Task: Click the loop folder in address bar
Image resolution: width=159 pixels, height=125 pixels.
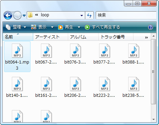Action: (45, 15)
